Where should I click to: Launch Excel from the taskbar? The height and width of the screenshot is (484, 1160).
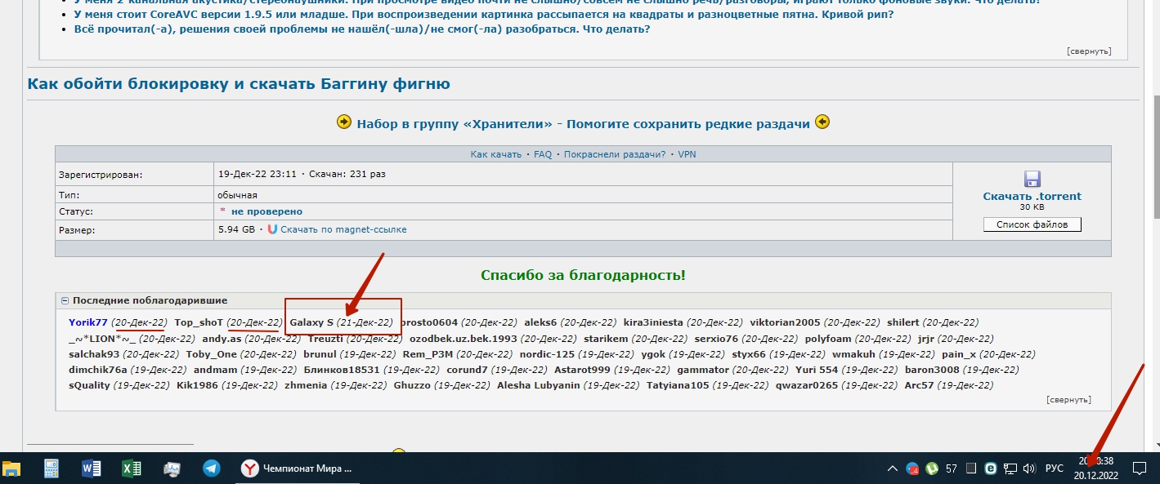132,468
